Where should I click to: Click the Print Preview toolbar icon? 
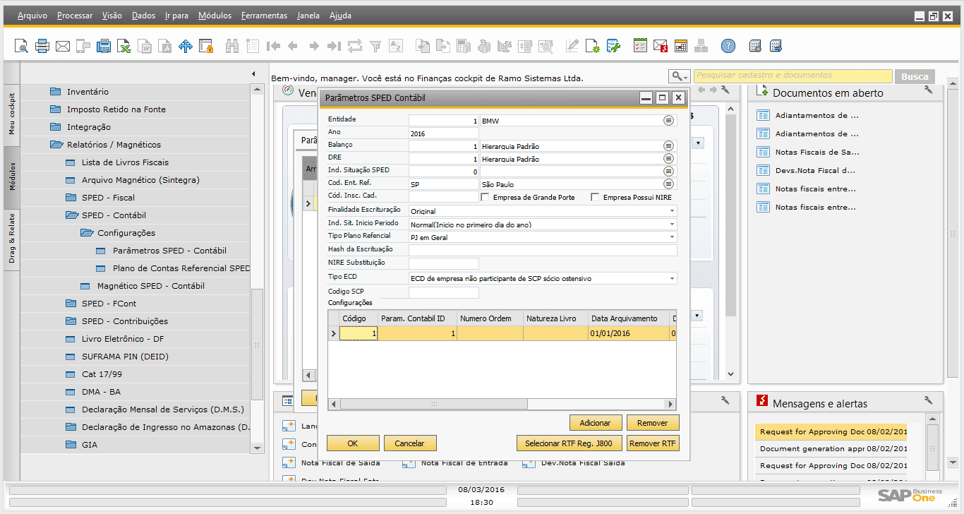coord(21,47)
